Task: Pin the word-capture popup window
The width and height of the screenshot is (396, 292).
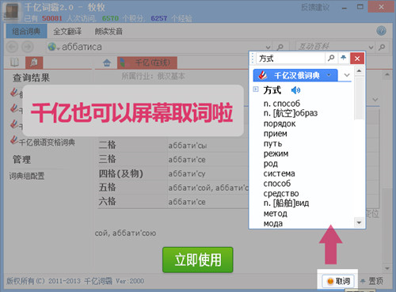Action: [x=343, y=58]
